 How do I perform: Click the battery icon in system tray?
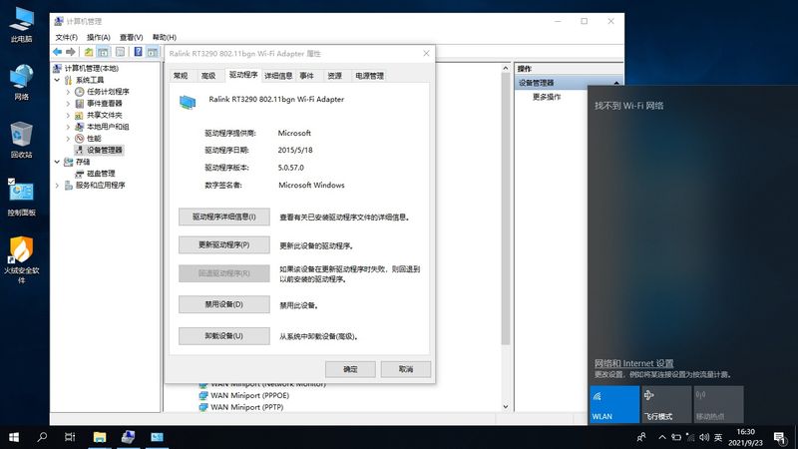(x=676, y=437)
